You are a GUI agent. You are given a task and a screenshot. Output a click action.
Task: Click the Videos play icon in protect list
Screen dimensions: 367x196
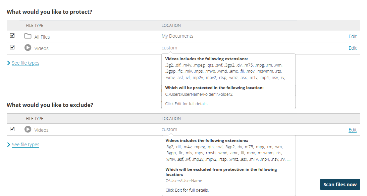tap(28, 48)
